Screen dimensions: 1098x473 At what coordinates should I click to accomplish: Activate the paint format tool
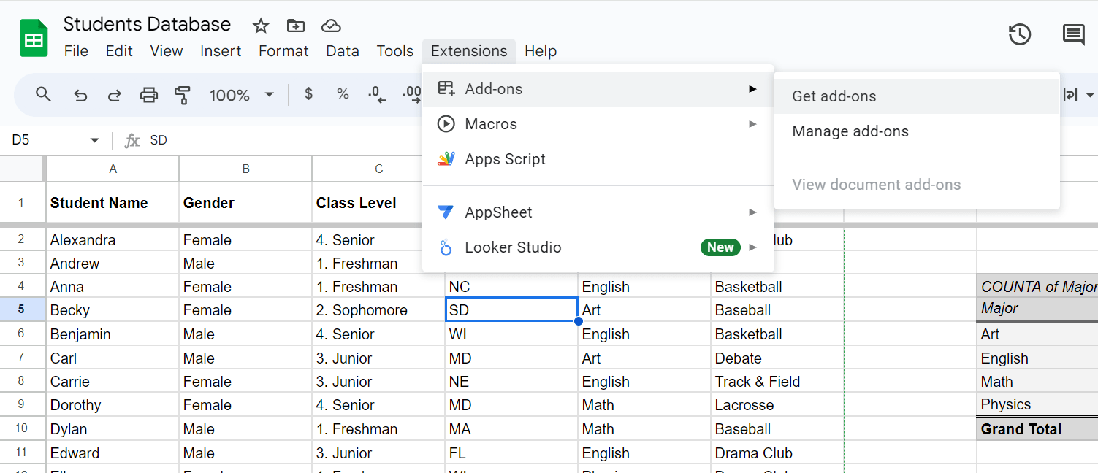[183, 95]
